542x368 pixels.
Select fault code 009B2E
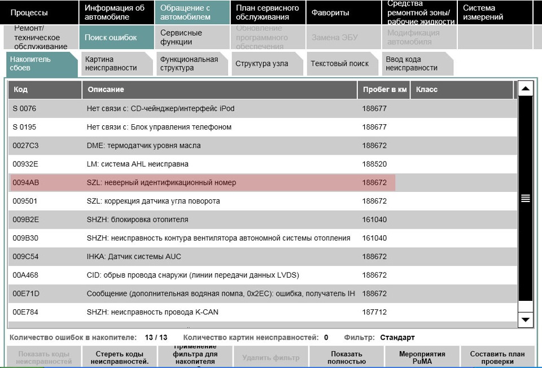(x=25, y=220)
